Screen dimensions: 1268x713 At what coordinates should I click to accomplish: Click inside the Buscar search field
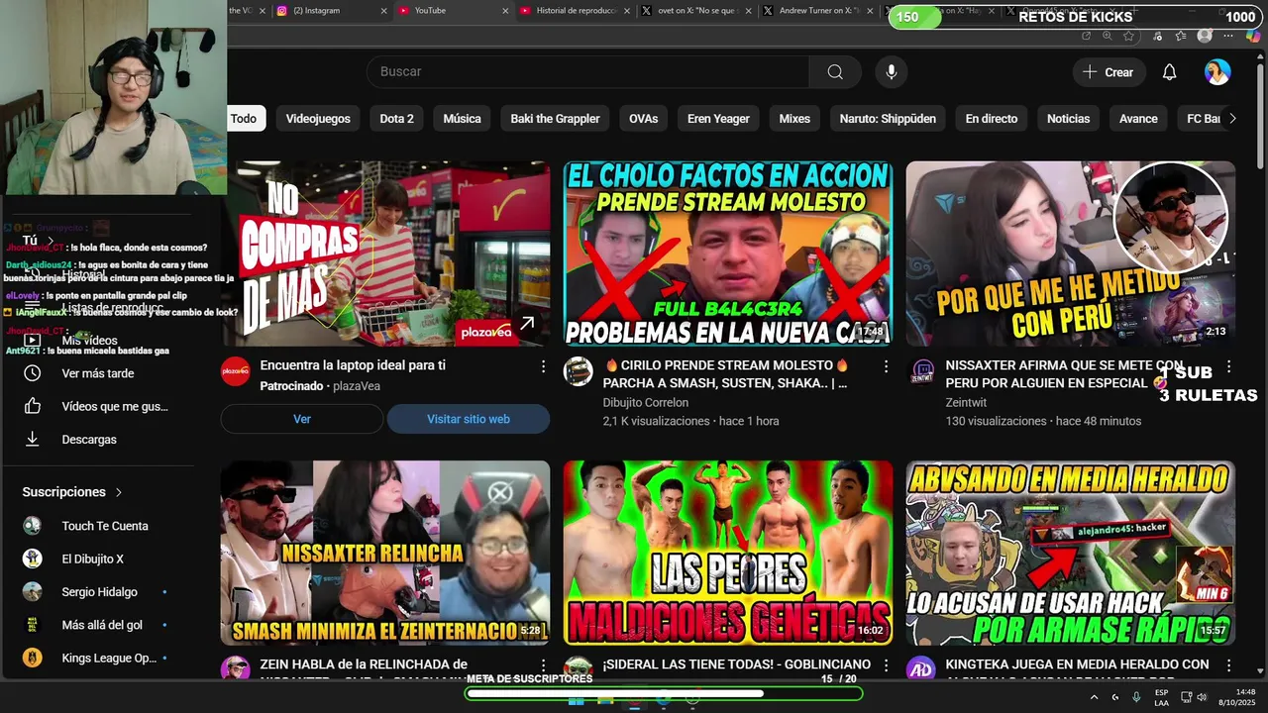click(588, 71)
